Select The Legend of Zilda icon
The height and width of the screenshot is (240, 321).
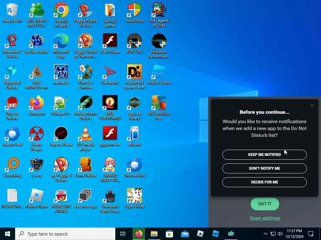coord(159,10)
